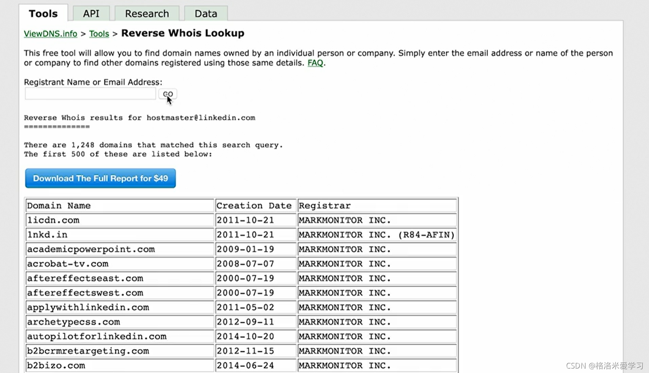Image resolution: width=649 pixels, height=373 pixels.
Task: Click the registrar cell for acrobat-tv.com
Action: pos(377,264)
